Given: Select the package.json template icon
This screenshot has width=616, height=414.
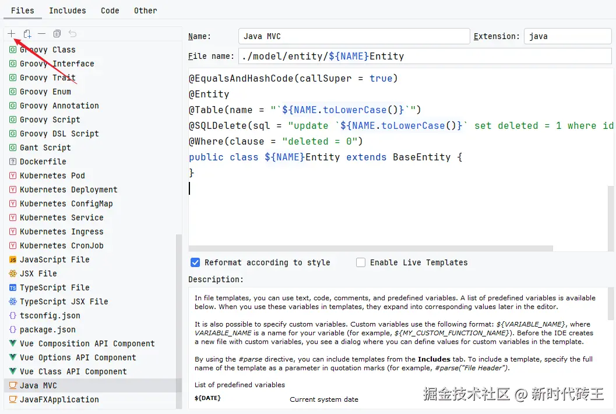Looking at the screenshot, I should (x=13, y=329).
